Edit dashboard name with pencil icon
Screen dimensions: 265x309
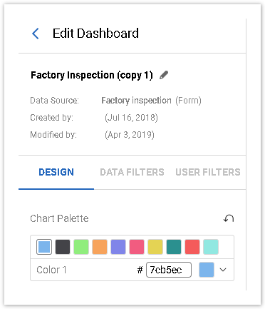164,75
